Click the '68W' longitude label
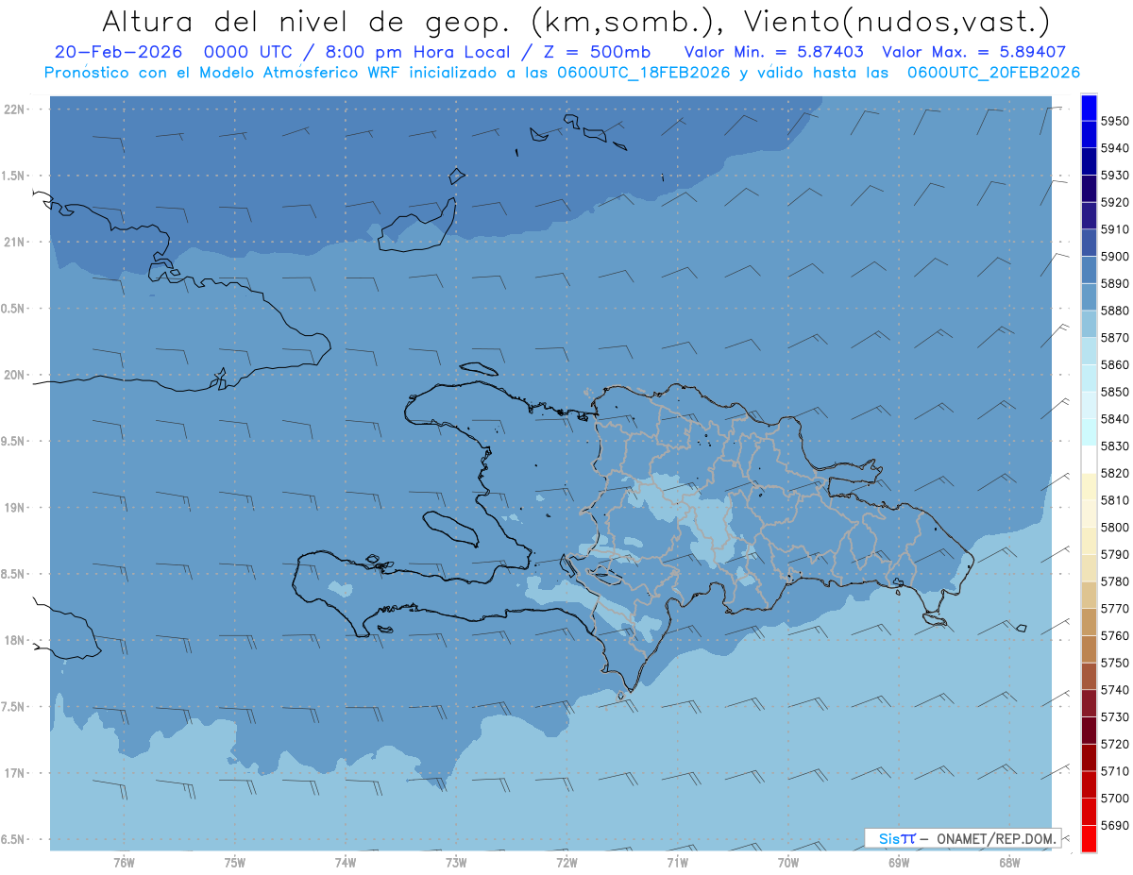The width and height of the screenshot is (1133, 875). tap(1009, 862)
